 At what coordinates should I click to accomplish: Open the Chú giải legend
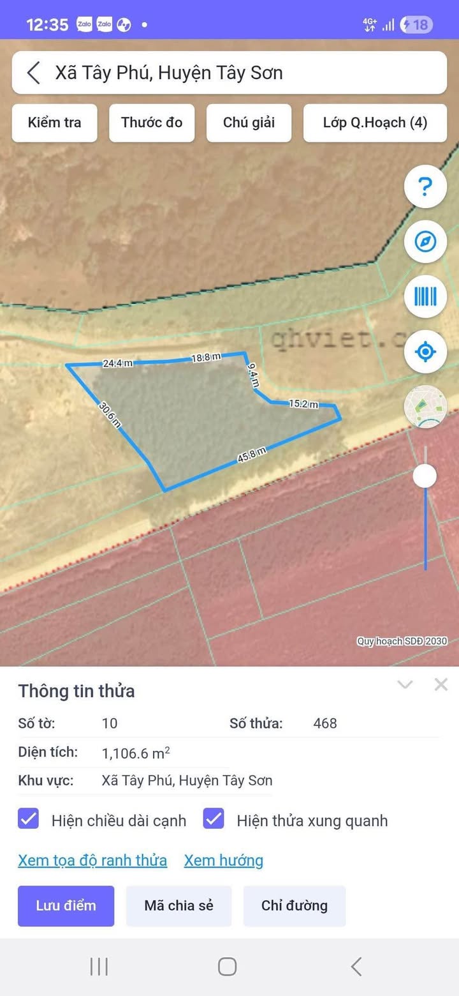pyautogui.click(x=249, y=123)
